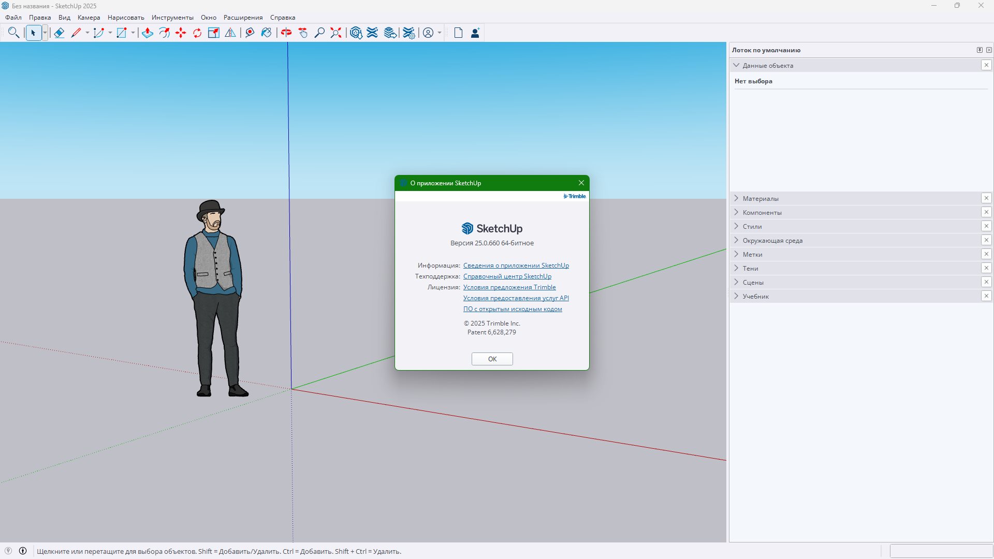The image size is (994, 559).
Task: Click the Zoom Extents icon
Action: pos(336,33)
